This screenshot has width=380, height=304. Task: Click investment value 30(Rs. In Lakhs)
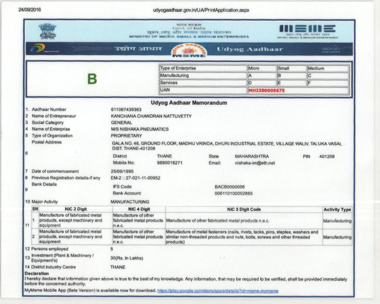pyautogui.click(x=127, y=258)
